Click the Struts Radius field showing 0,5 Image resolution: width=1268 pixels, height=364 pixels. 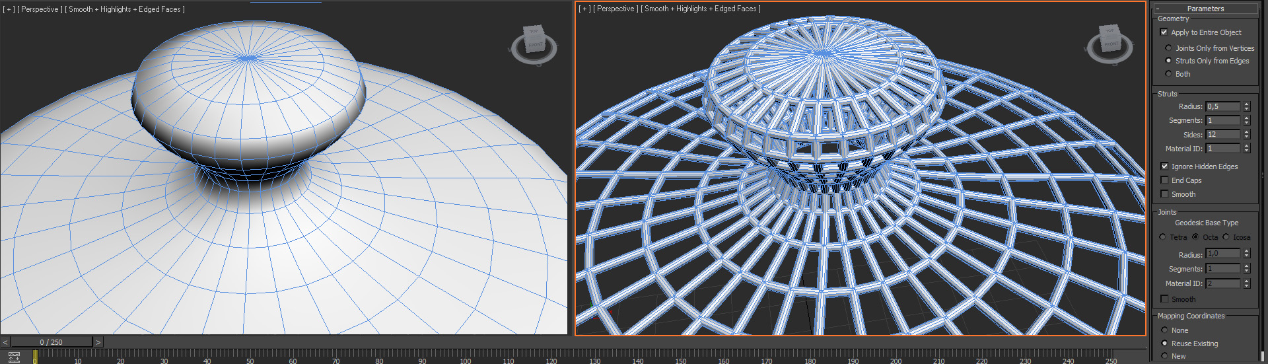pyautogui.click(x=1223, y=106)
